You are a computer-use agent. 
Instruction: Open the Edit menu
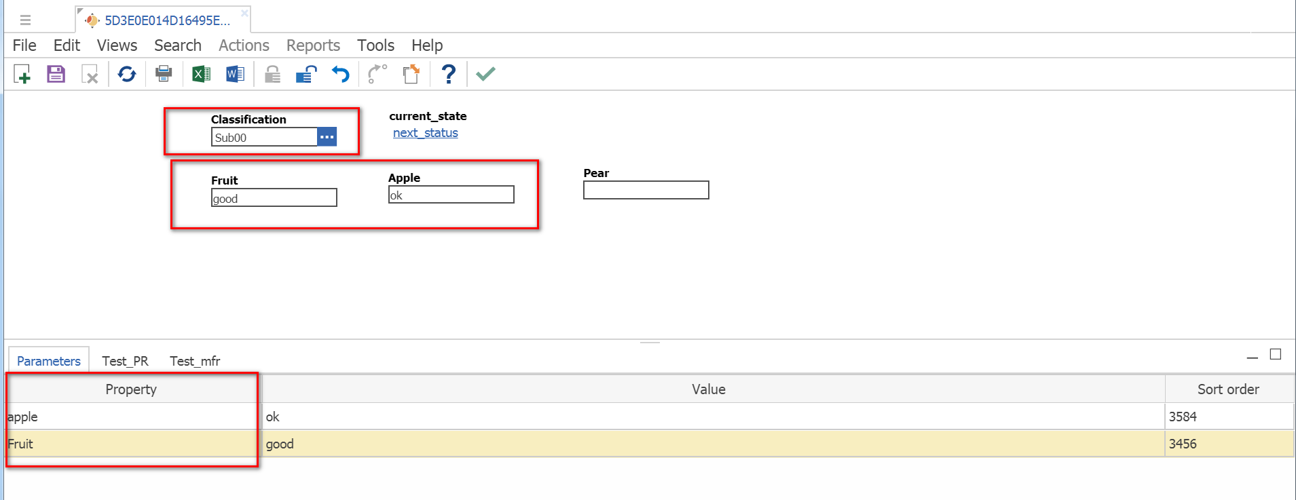coord(67,45)
